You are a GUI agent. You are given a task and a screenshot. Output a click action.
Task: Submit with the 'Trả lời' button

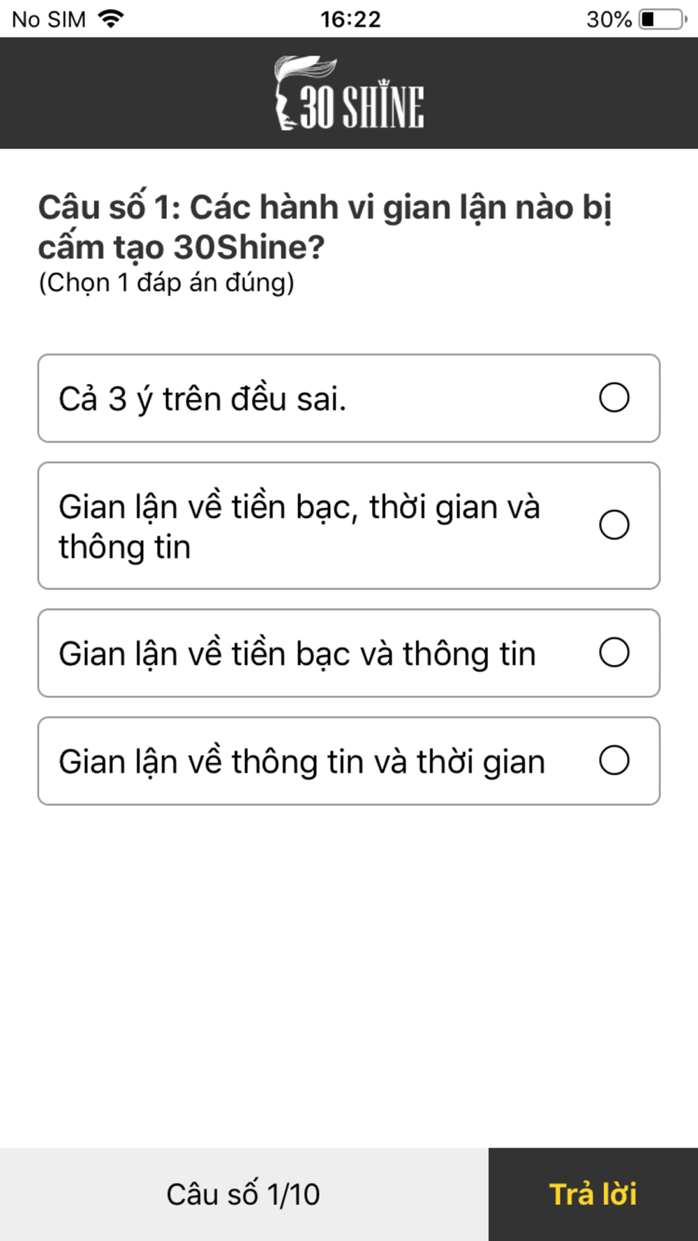pos(593,1194)
